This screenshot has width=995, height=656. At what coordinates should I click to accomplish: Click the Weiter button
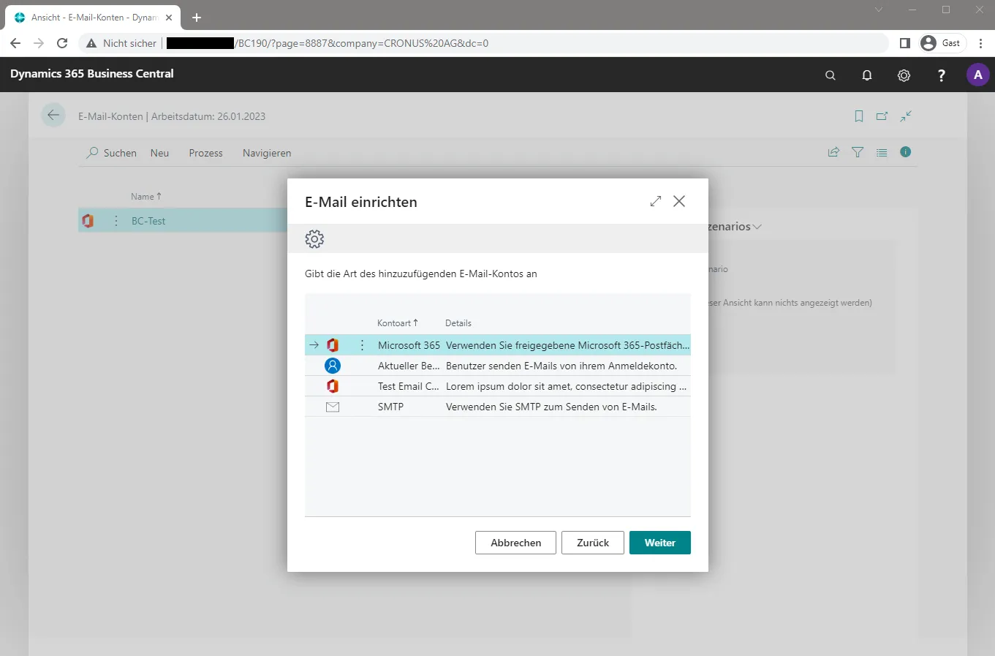[659, 543]
